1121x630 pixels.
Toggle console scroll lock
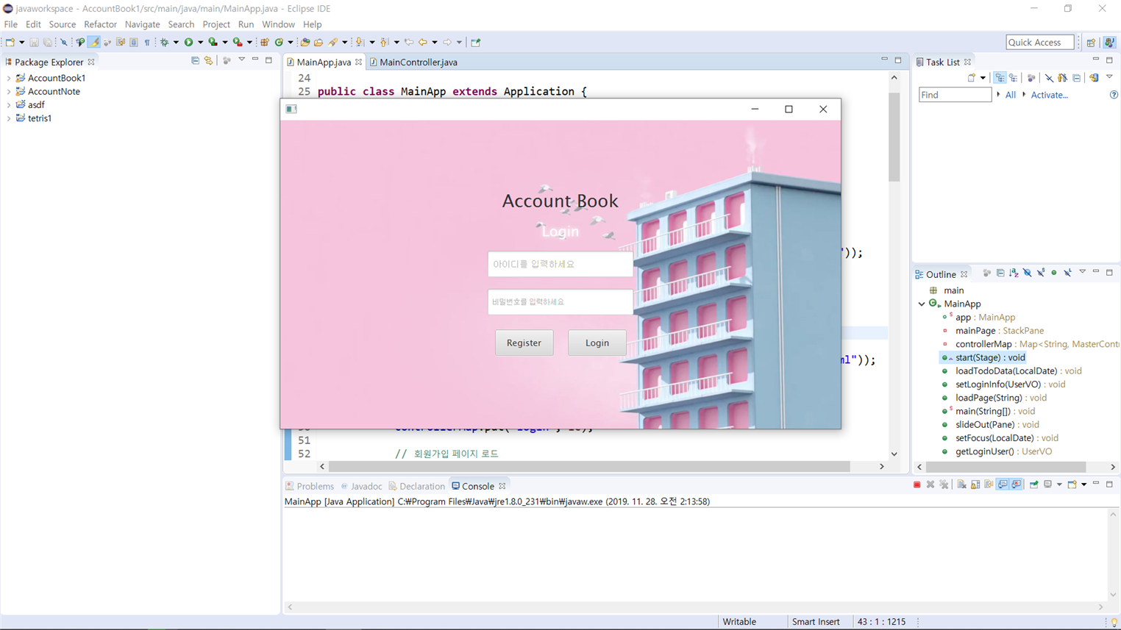click(975, 484)
